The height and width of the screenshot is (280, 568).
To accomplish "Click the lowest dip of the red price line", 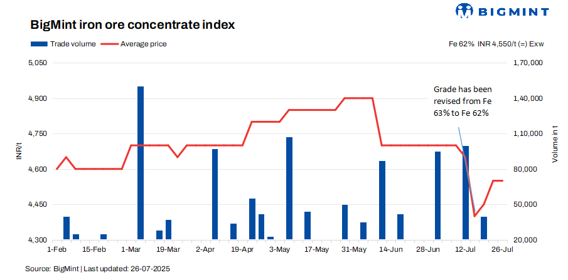I will [474, 216].
